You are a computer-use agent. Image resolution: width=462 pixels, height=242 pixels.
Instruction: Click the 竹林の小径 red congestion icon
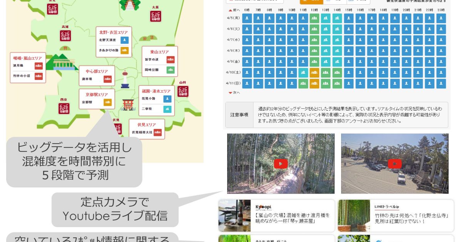pyautogui.click(x=38, y=76)
